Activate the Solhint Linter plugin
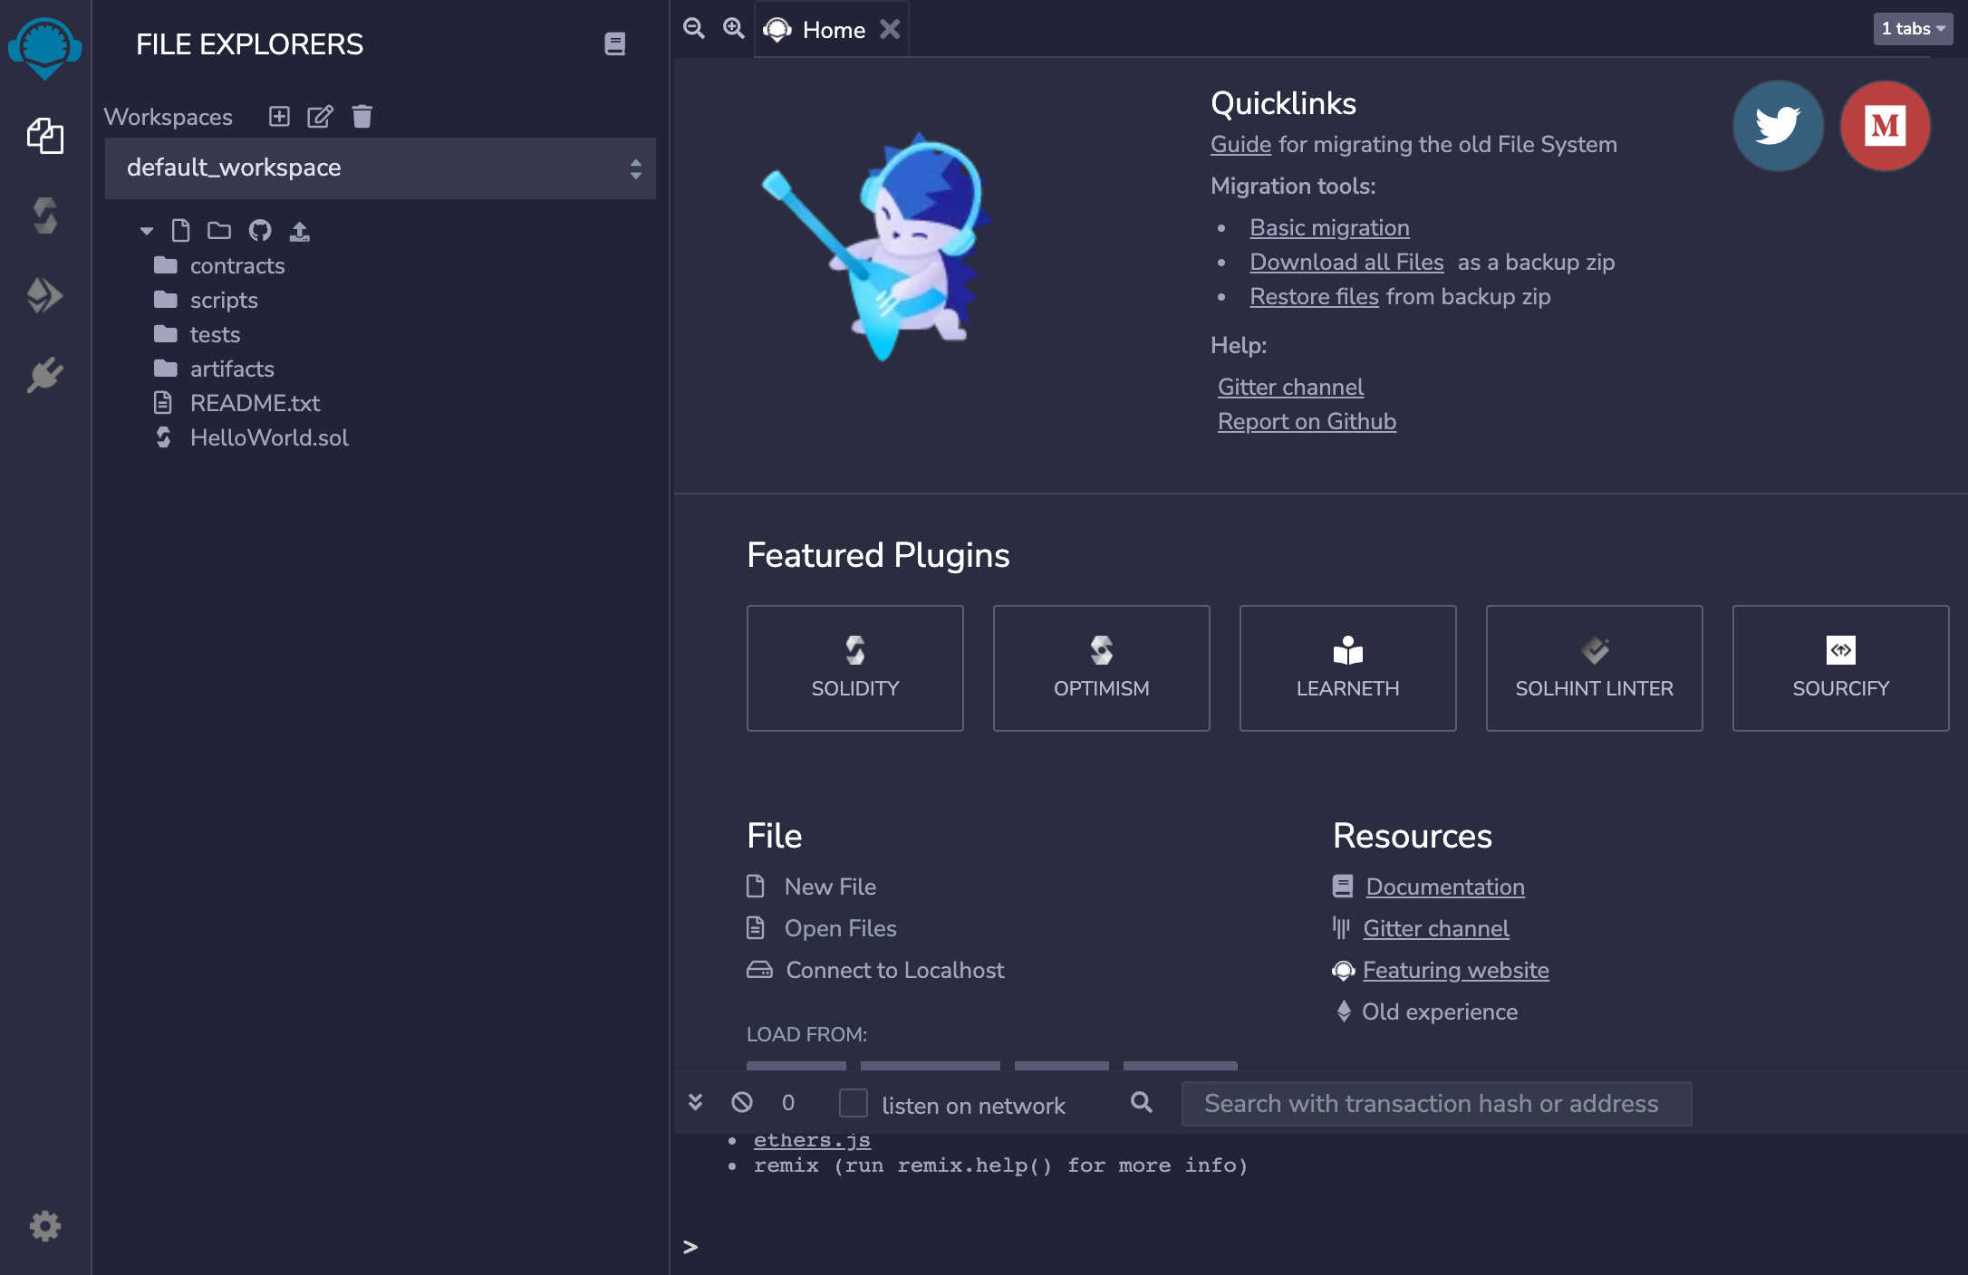 1594,668
